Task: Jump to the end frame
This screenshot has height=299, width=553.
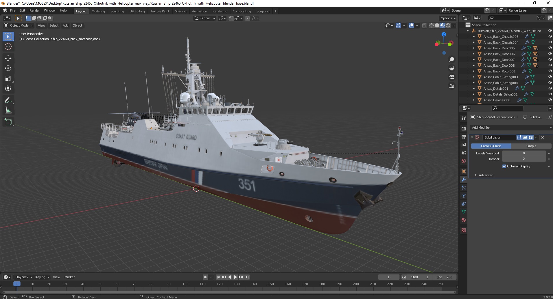Action: (247, 277)
